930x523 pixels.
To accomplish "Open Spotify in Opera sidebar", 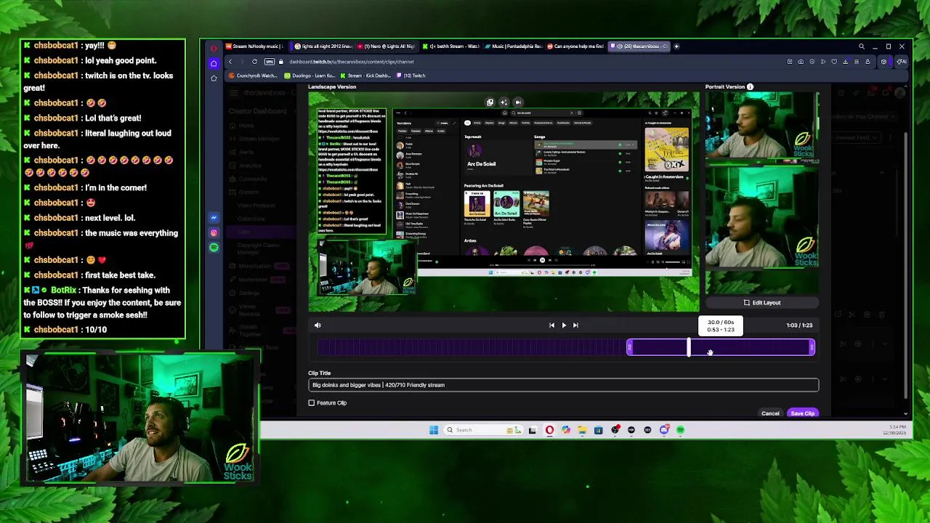I will (214, 248).
